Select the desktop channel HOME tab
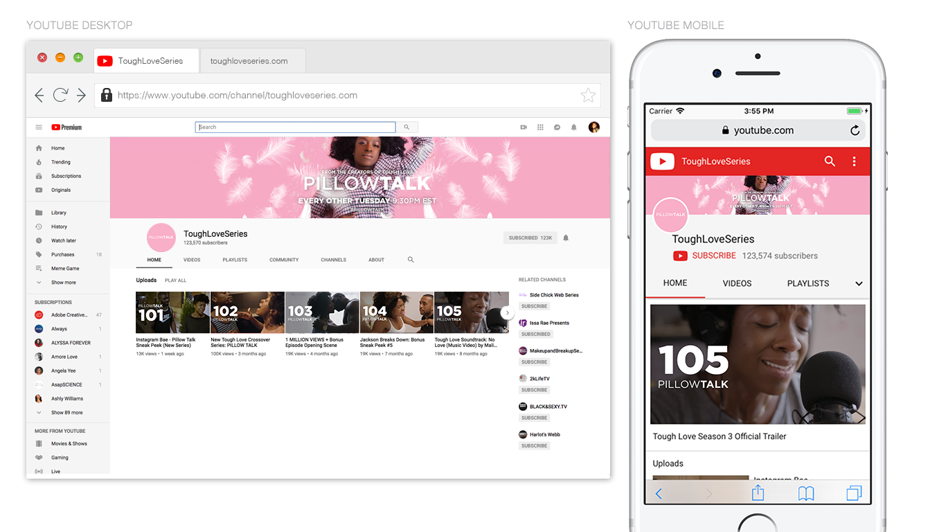 tap(154, 260)
